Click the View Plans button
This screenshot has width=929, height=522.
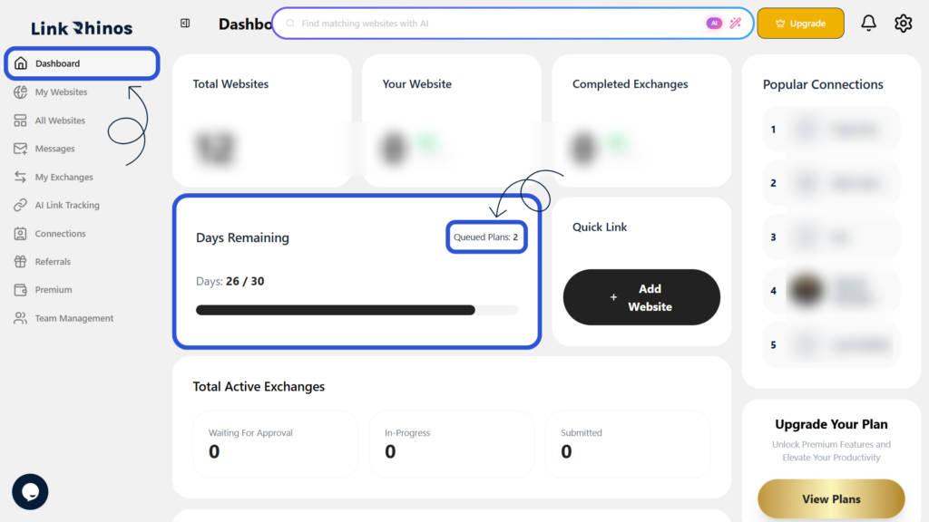point(831,499)
